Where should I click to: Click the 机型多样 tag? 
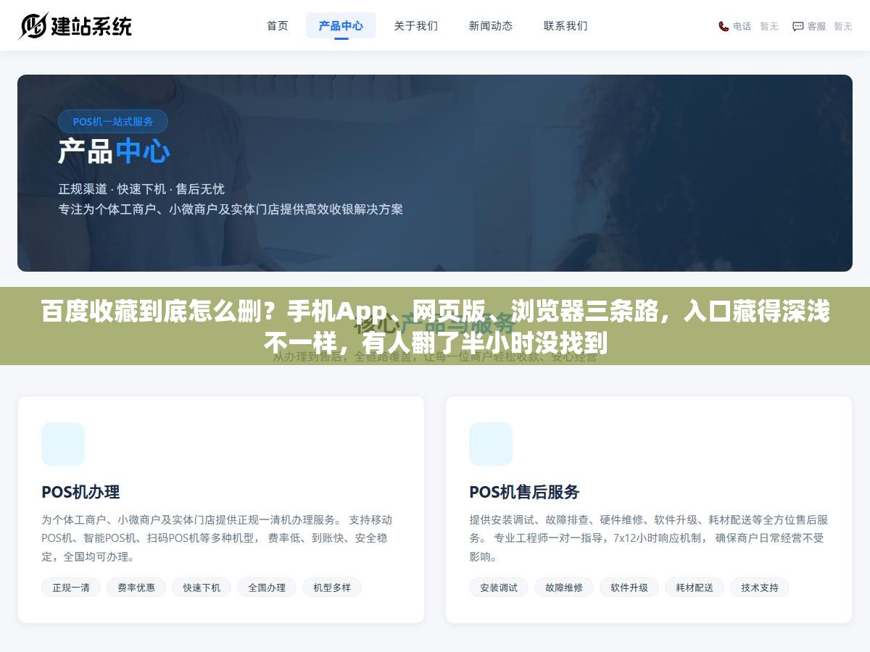(332, 588)
